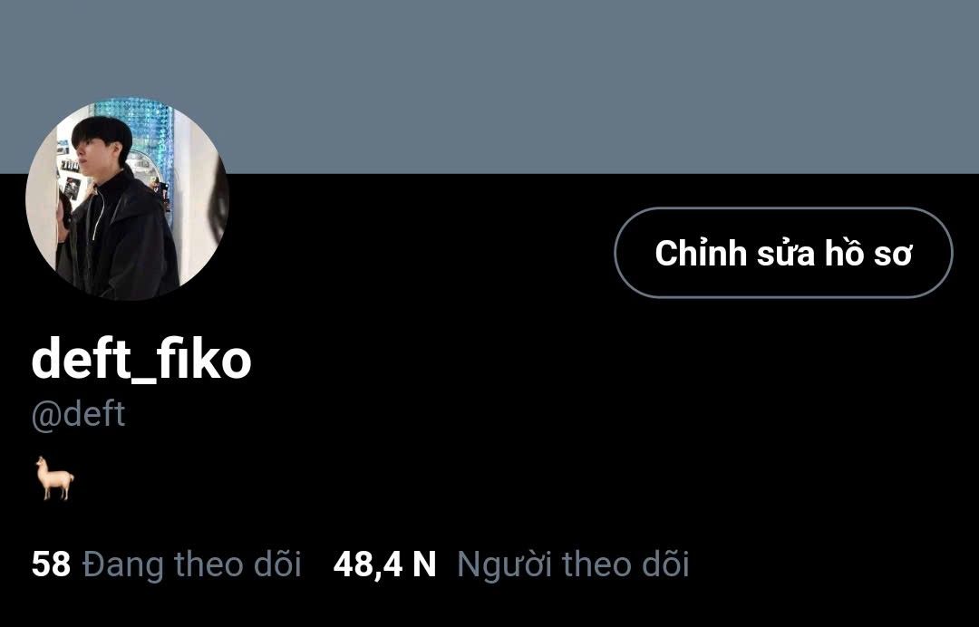Click the Đang theo dõi label

click(x=191, y=564)
